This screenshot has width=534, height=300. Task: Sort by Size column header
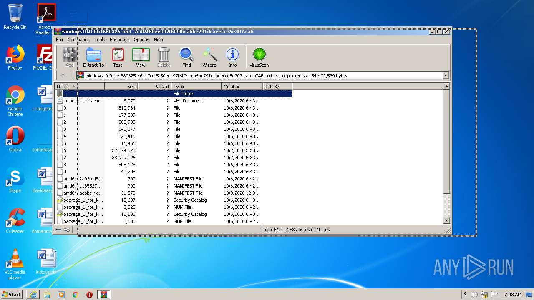point(121,86)
